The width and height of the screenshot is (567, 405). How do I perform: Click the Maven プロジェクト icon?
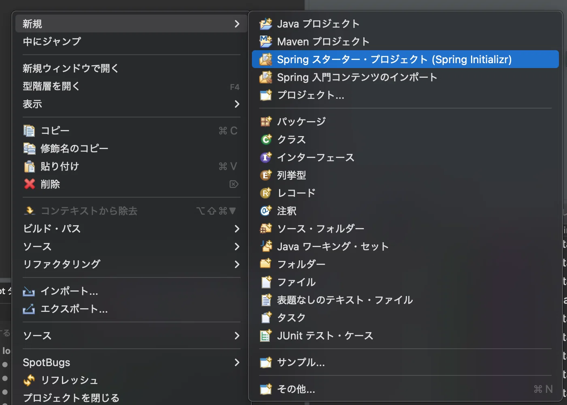point(266,42)
